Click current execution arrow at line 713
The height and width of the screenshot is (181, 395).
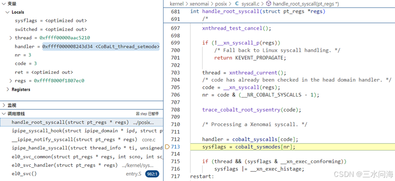click(x=167, y=147)
